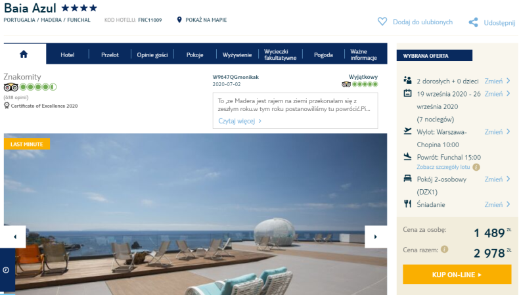Open the Wyżywienie tab
The width and height of the screenshot is (519, 295).
(x=237, y=55)
